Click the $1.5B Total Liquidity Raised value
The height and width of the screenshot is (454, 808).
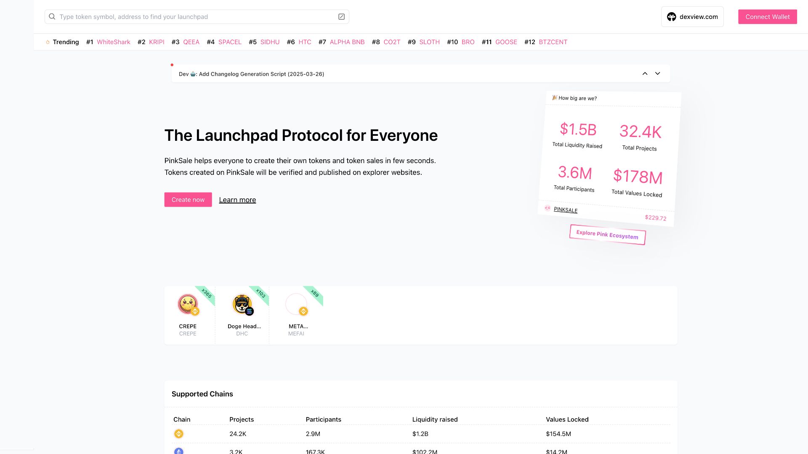[x=578, y=130]
